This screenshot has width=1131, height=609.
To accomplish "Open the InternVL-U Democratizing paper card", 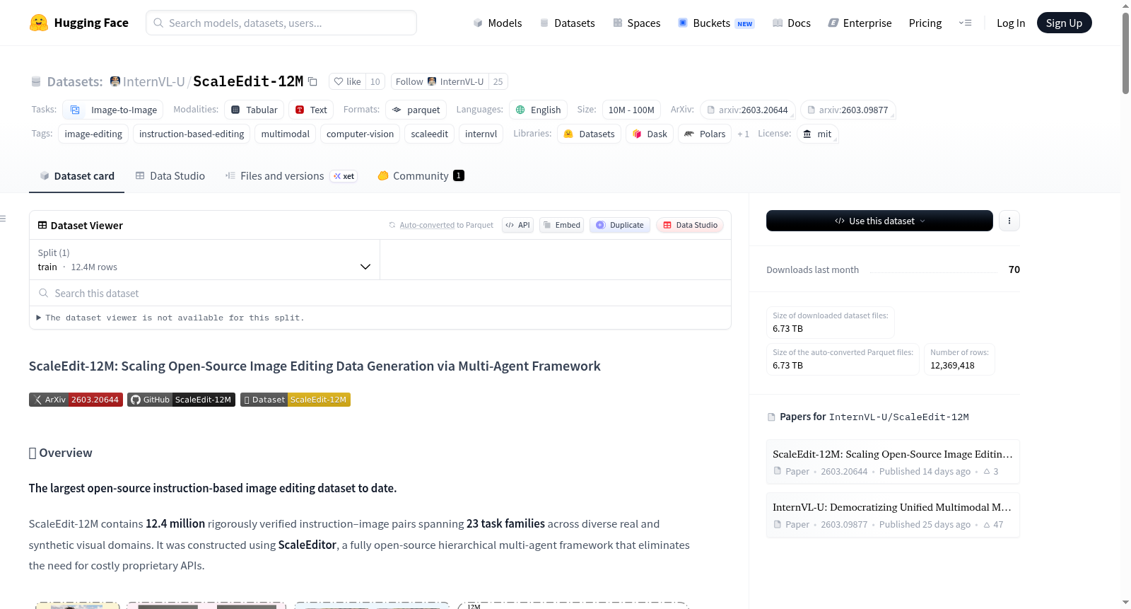I will (x=893, y=515).
